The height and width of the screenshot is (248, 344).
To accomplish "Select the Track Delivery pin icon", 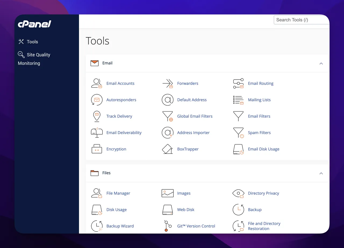I will pos(97,116).
